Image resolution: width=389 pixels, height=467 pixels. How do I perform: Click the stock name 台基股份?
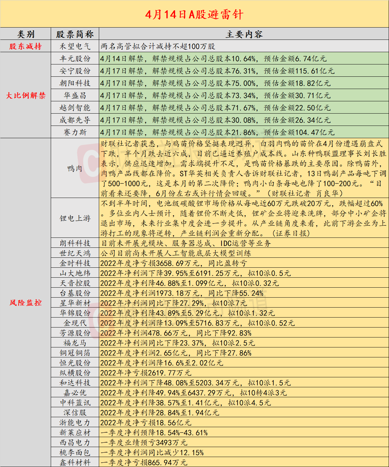pyautogui.click(x=75, y=293)
